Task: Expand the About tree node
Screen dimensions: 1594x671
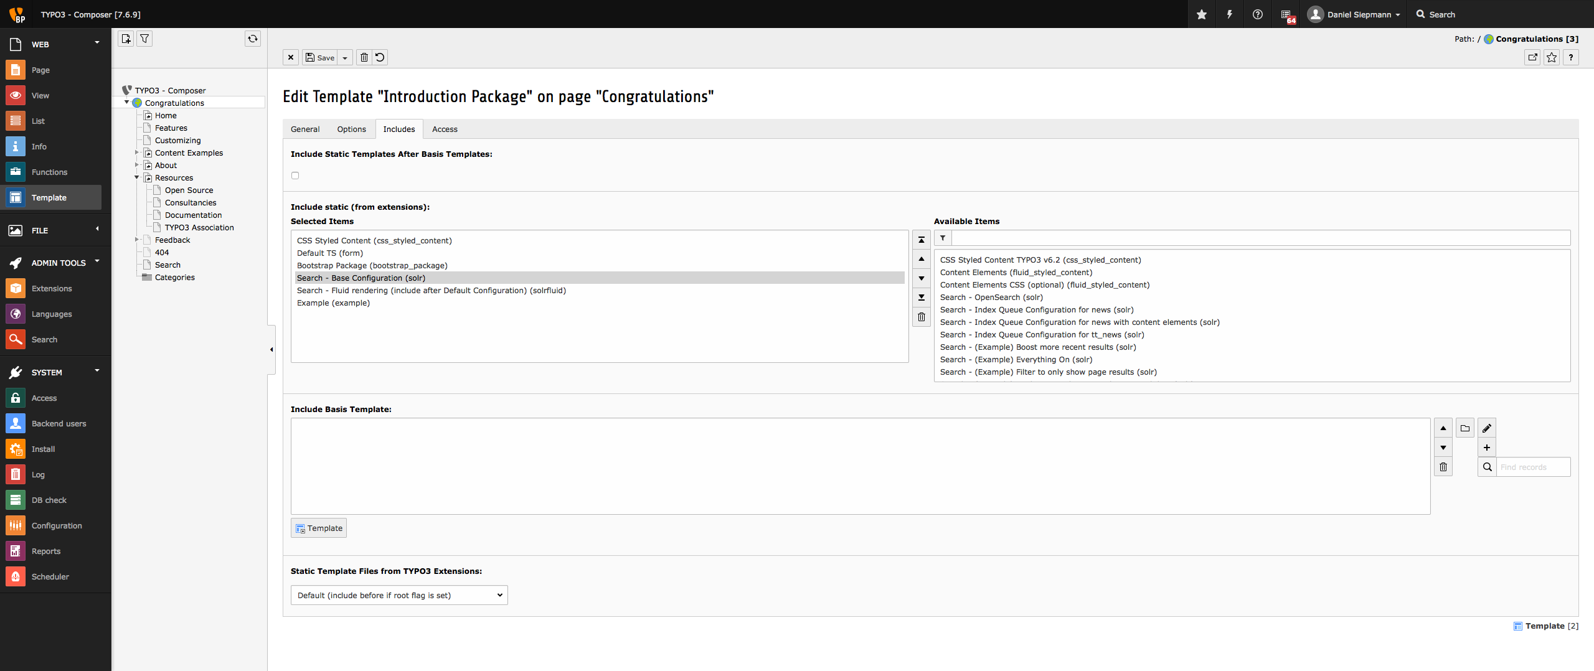Action: pos(137,165)
